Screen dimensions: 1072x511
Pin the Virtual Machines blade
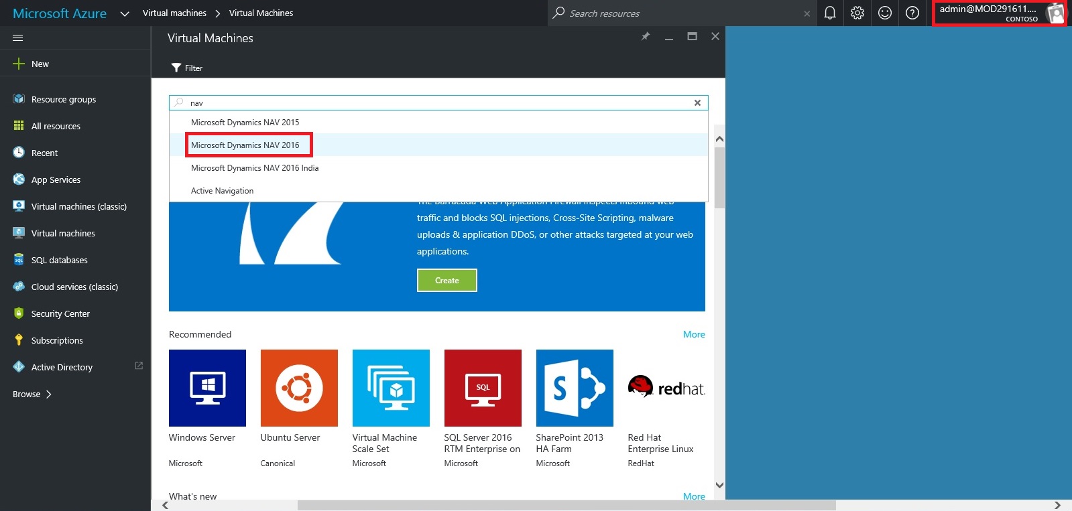[645, 37]
